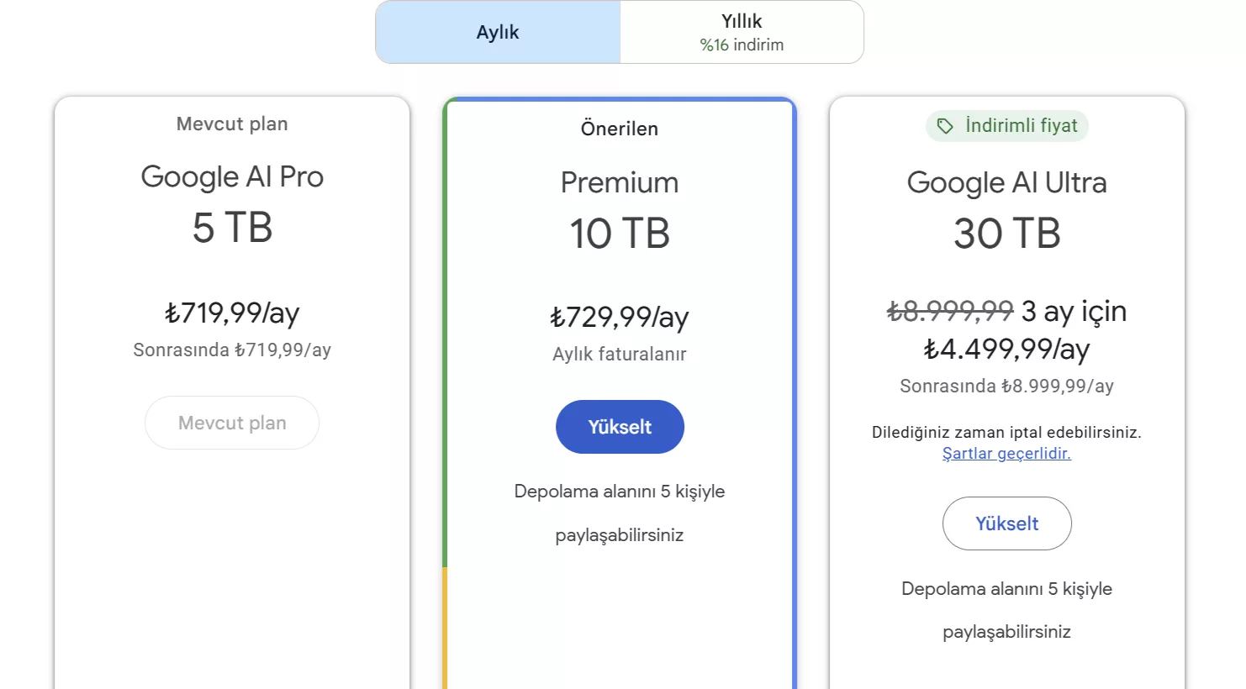1246x689 pixels.
Task: Click Yükselt on the Google AI Ultra plan
Action: point(1006,523)
